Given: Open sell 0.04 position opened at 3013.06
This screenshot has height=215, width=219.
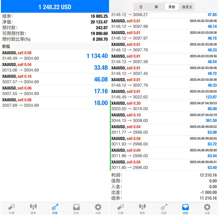Looking at the screenshot, I should (x=55, y=67).
